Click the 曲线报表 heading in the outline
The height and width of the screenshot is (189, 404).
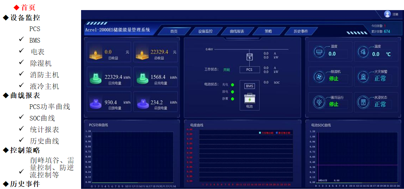point(25,95)
